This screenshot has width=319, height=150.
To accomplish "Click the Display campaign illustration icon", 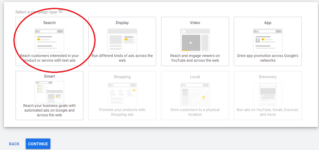I will pyautogui.click(x=122, y=40).
